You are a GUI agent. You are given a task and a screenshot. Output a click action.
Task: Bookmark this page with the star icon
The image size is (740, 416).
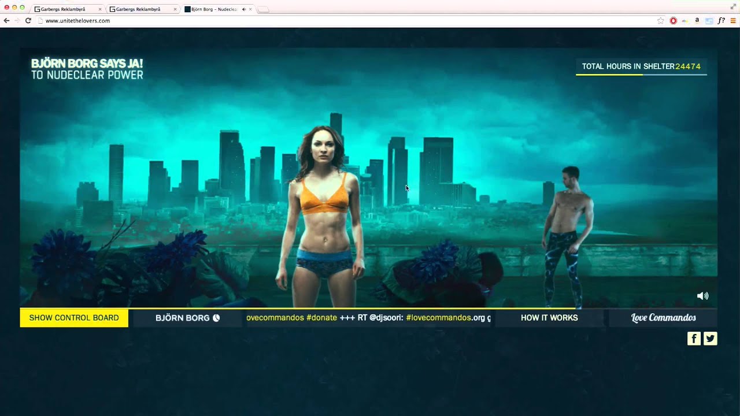pos(661,21)
